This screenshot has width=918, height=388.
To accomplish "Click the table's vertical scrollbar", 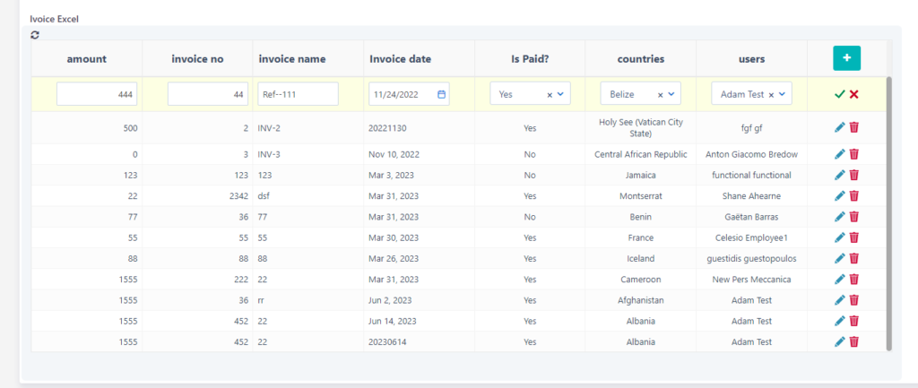I will pos(889,213).
